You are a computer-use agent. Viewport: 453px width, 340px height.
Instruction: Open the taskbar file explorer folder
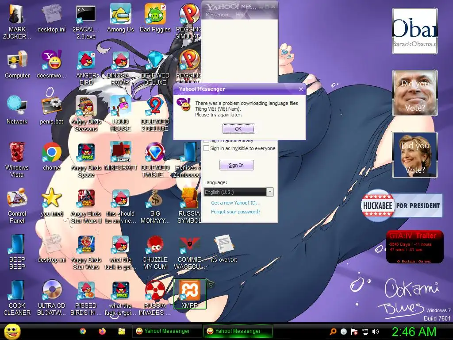[121, 331]
